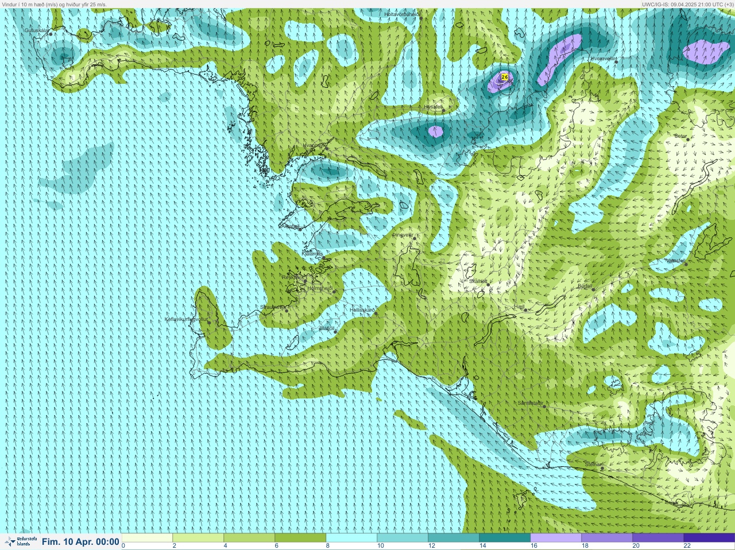Click the 12–14 m/s teal legend swatch
The height and width of the screenshot is (550, 735).
tap(454, 538)
